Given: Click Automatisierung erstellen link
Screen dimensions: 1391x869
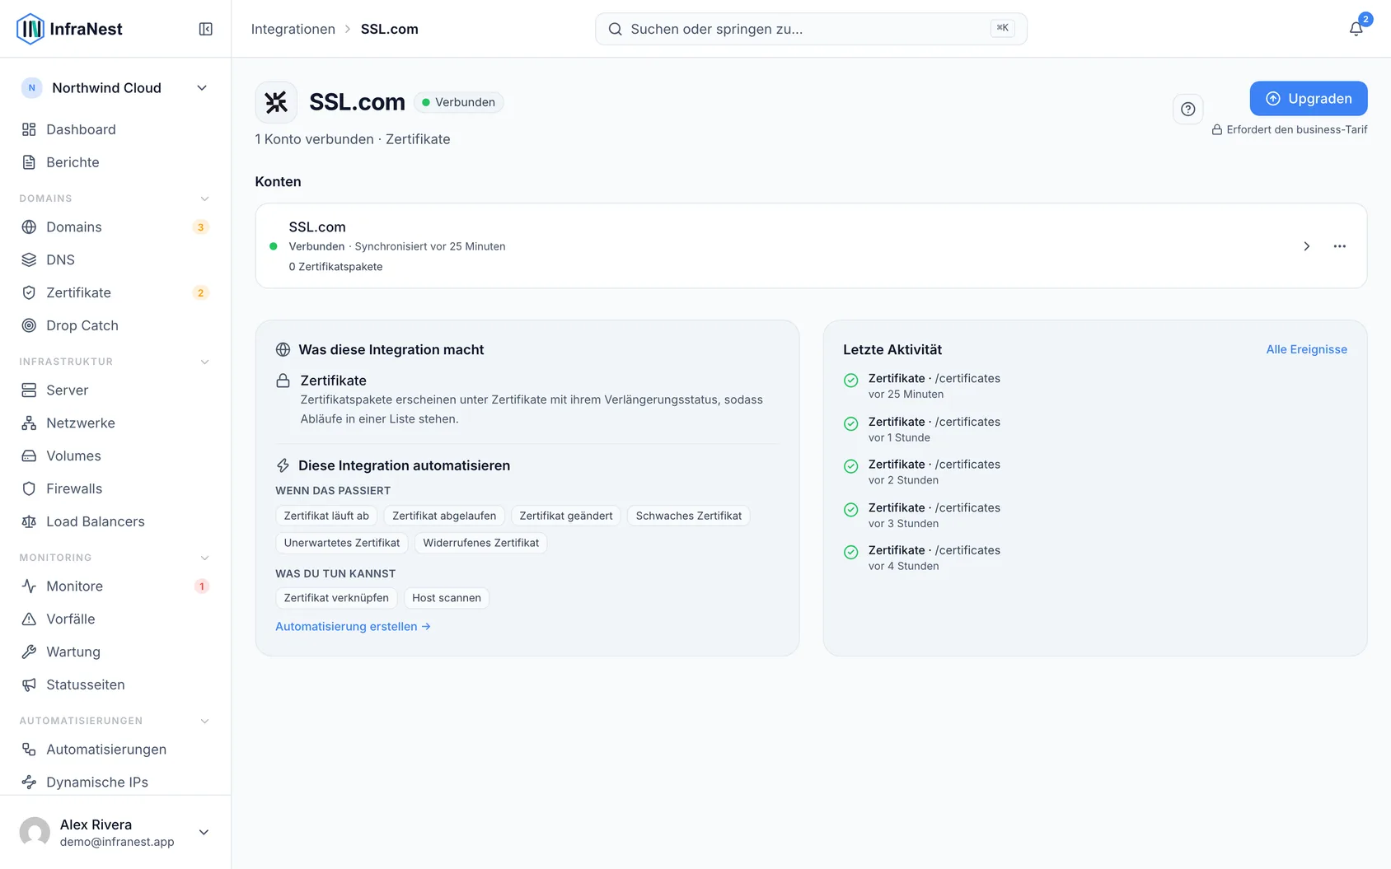Looking at the screenshot, I should pos(353,626).
